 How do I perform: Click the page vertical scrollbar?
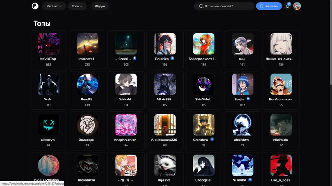tap(331, 42)
